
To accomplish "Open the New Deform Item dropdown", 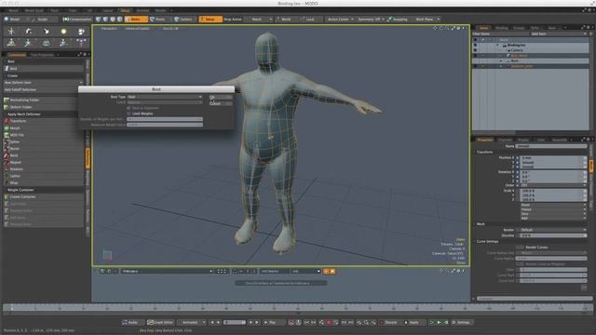I will click(44, 83).
